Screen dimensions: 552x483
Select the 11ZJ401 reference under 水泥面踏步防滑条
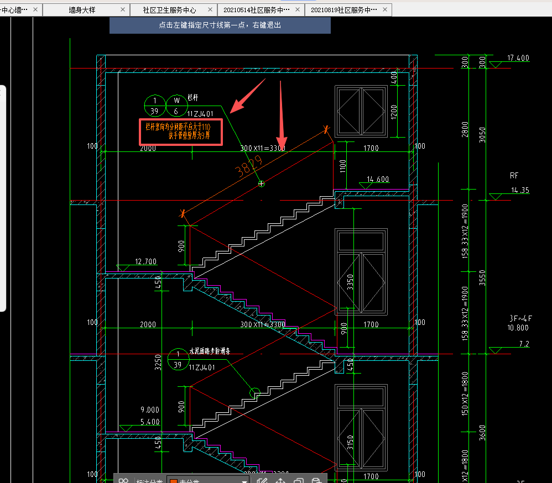[202, 368]
